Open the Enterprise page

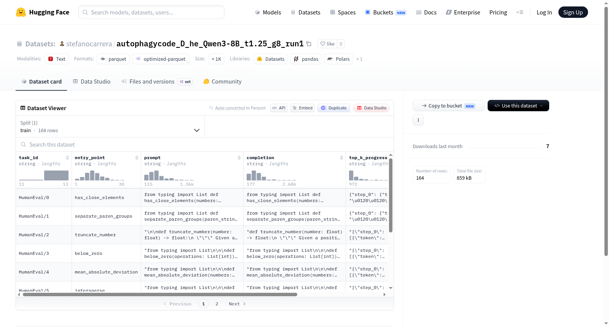(463, 12)
